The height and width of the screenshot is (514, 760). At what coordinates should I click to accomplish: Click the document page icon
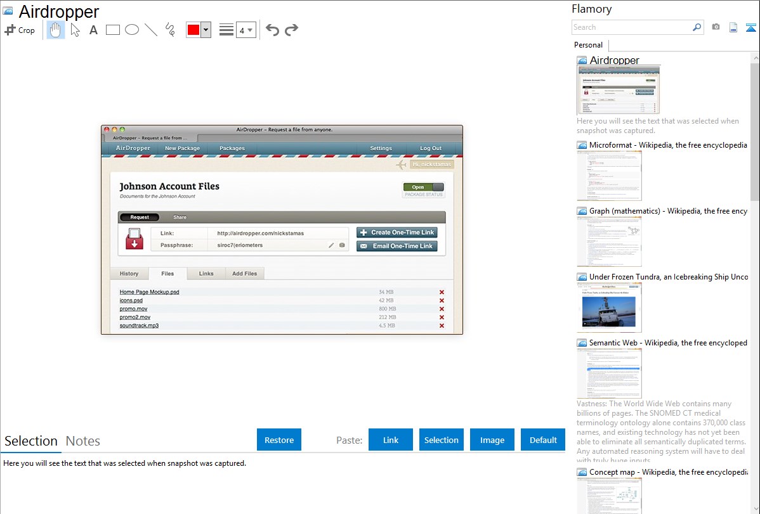pos(733,27)
